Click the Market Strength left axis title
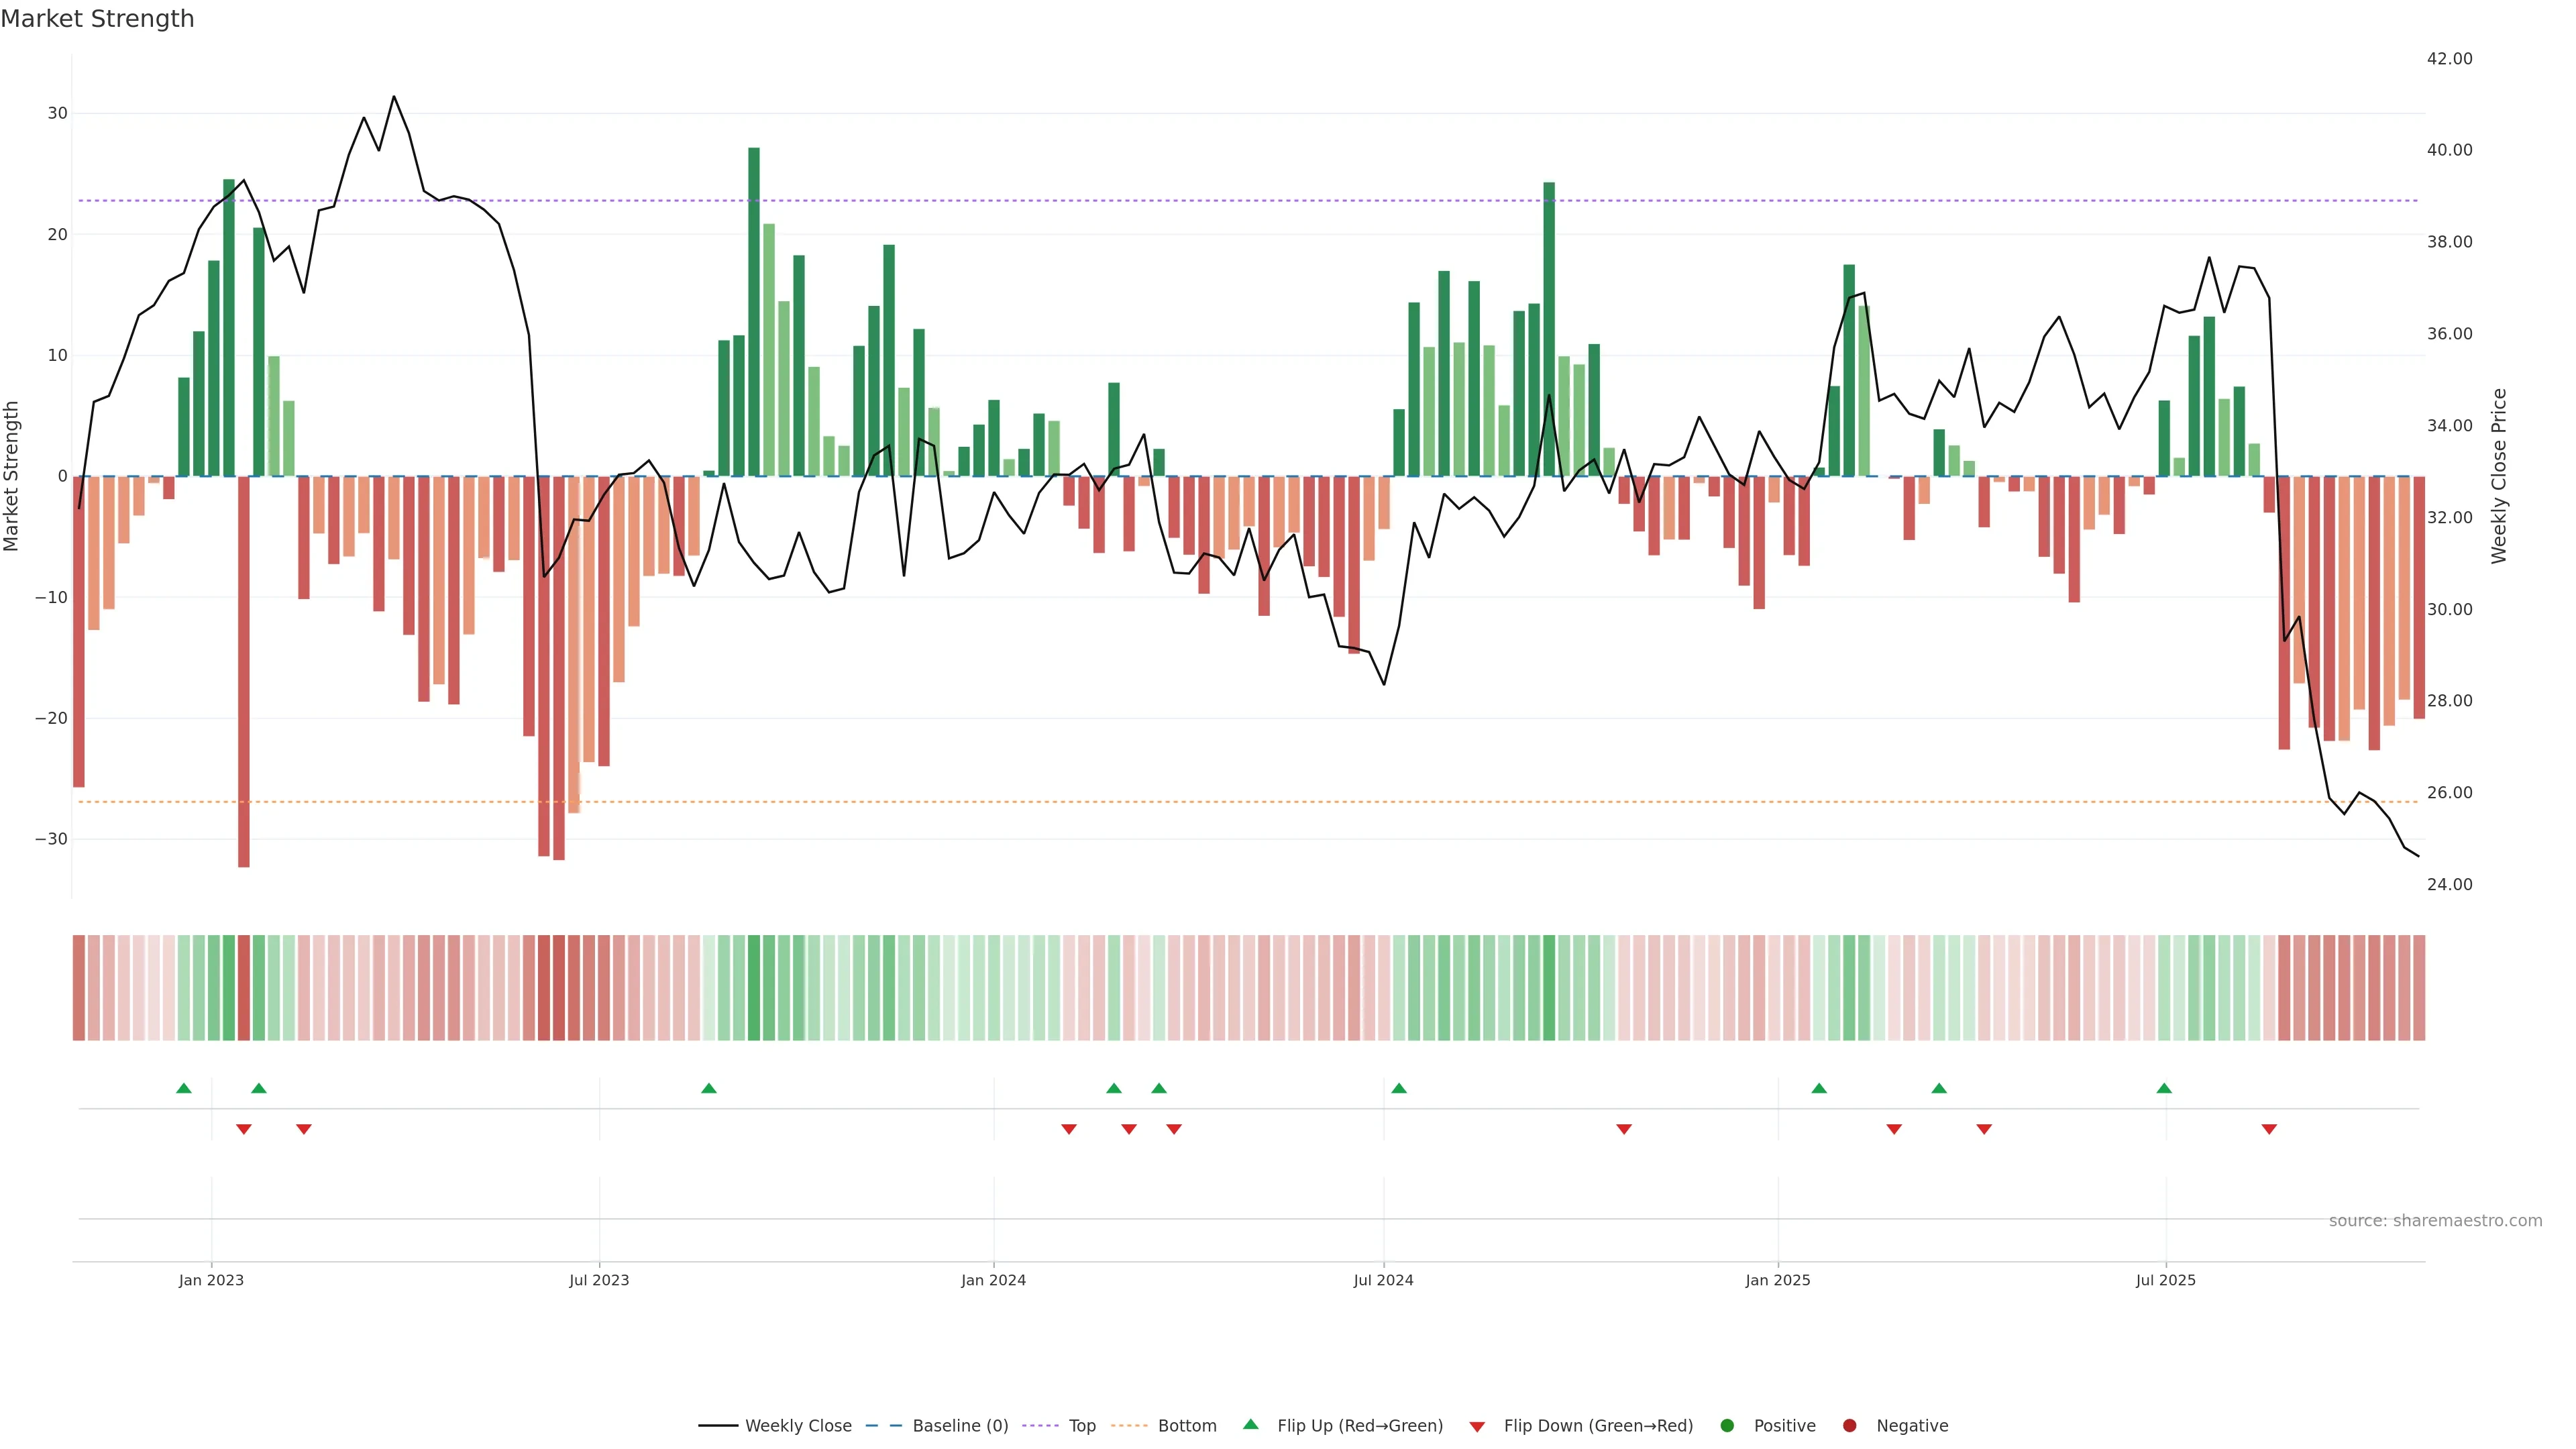Viewport: 2576px width, 1449px height. click(x=12, y=476)
